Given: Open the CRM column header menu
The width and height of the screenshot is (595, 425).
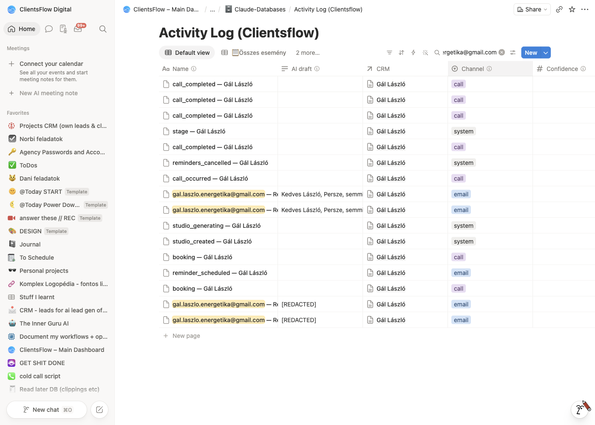Looking at the screenshot, I should 405,69.
